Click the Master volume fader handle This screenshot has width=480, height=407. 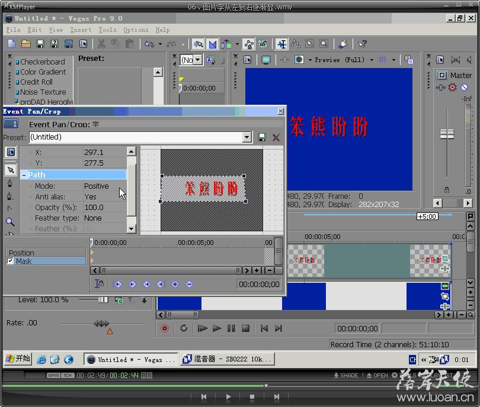pyautogui.click(x=447, y=134)
